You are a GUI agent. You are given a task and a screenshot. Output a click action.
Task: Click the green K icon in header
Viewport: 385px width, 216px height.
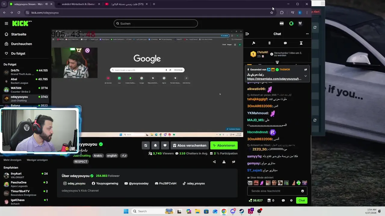coord(291,23)
